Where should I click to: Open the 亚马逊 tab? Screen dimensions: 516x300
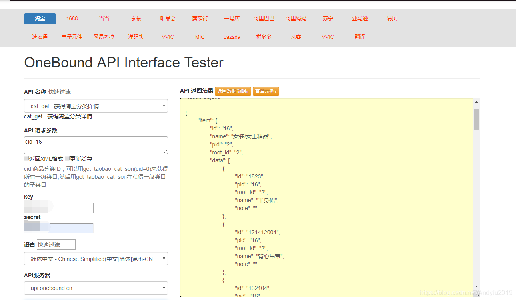point(360,19)
